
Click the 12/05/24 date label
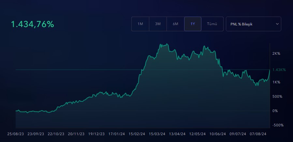[197, 134]
